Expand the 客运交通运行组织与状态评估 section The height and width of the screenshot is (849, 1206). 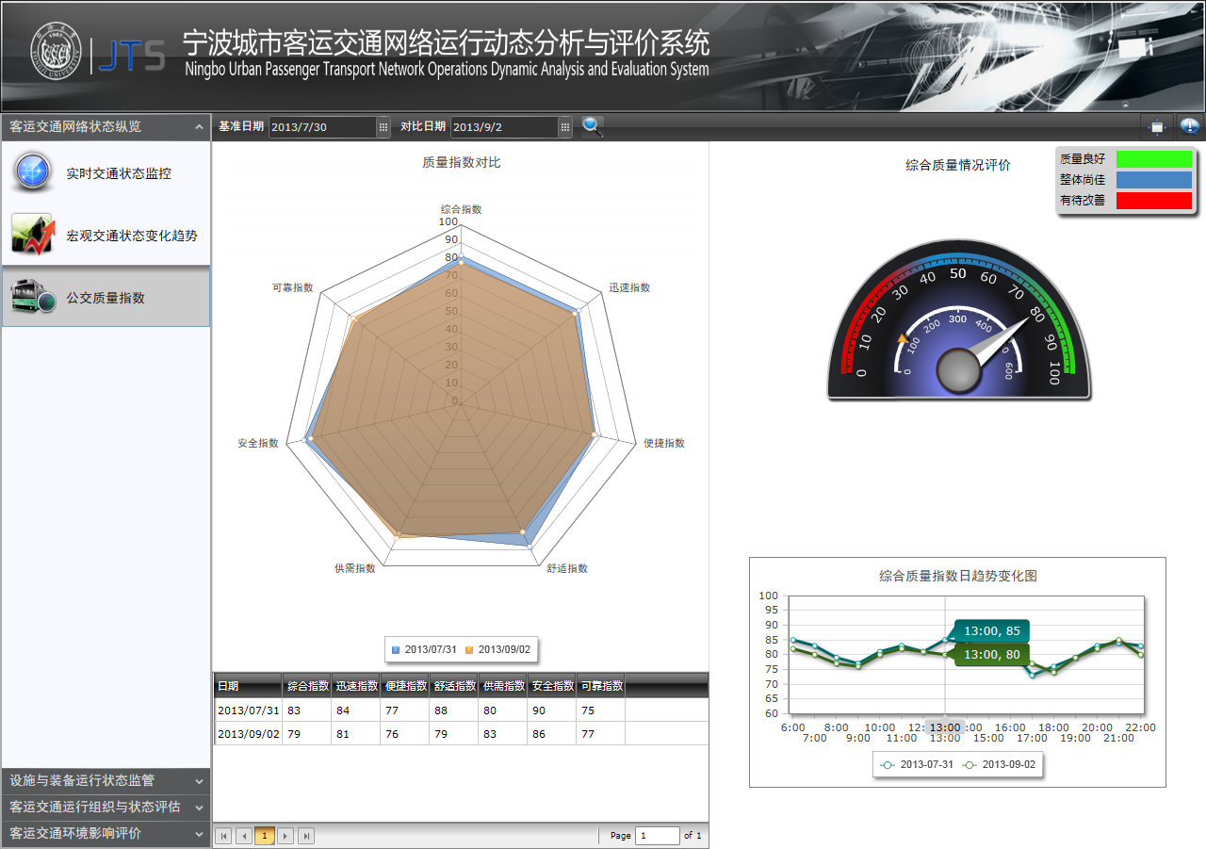106,808
